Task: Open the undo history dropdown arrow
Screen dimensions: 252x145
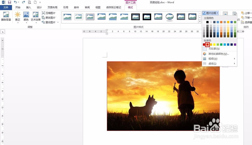Action: [x=19, y=3]
